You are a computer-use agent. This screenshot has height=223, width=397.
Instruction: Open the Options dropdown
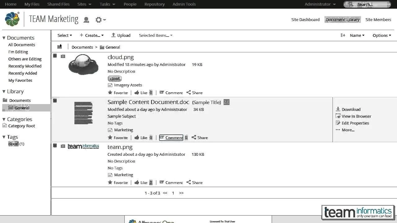(382, 35)
